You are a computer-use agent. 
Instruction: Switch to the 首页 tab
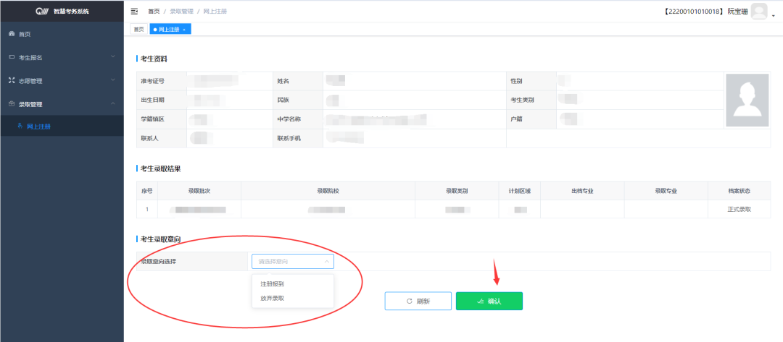(x=138, y=29)
